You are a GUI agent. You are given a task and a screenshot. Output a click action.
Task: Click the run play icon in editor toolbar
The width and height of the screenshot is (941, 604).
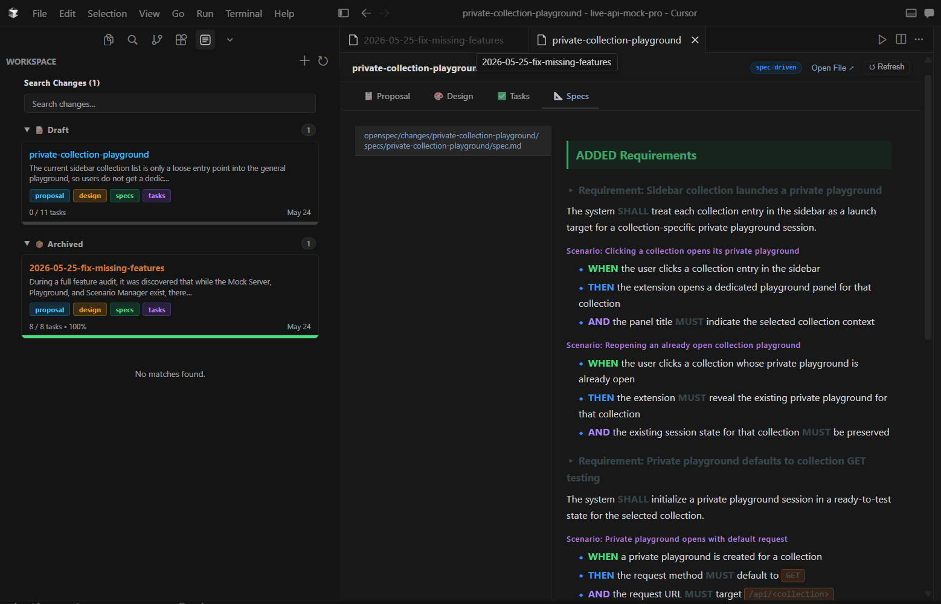[x=882, y=40]
